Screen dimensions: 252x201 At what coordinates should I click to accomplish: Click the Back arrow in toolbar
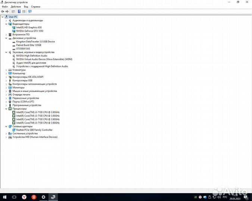[x=3, y=12]
